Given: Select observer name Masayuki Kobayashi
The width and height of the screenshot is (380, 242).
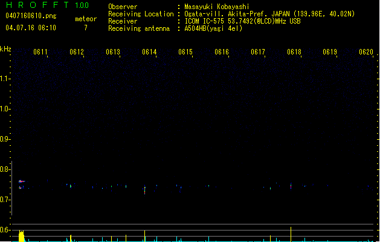Looking at the screenshot, I should [217, 7].
